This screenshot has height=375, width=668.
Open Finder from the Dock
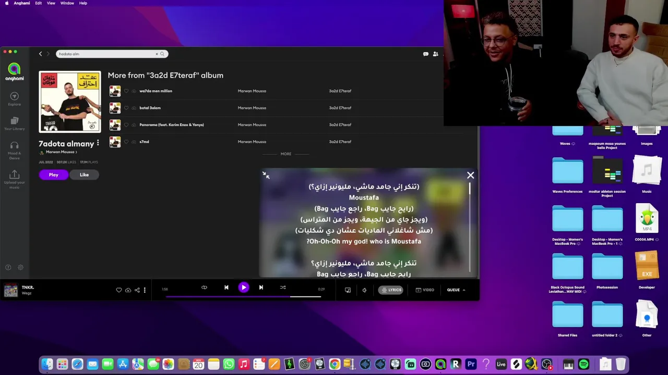click(47, 365)
